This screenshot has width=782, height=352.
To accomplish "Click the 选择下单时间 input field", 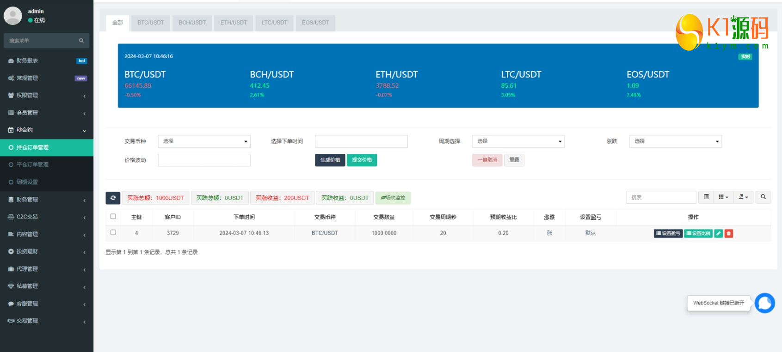I will 361,141.
